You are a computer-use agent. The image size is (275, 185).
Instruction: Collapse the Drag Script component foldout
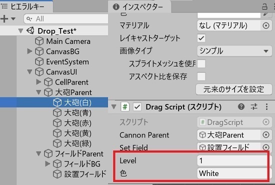114,106
